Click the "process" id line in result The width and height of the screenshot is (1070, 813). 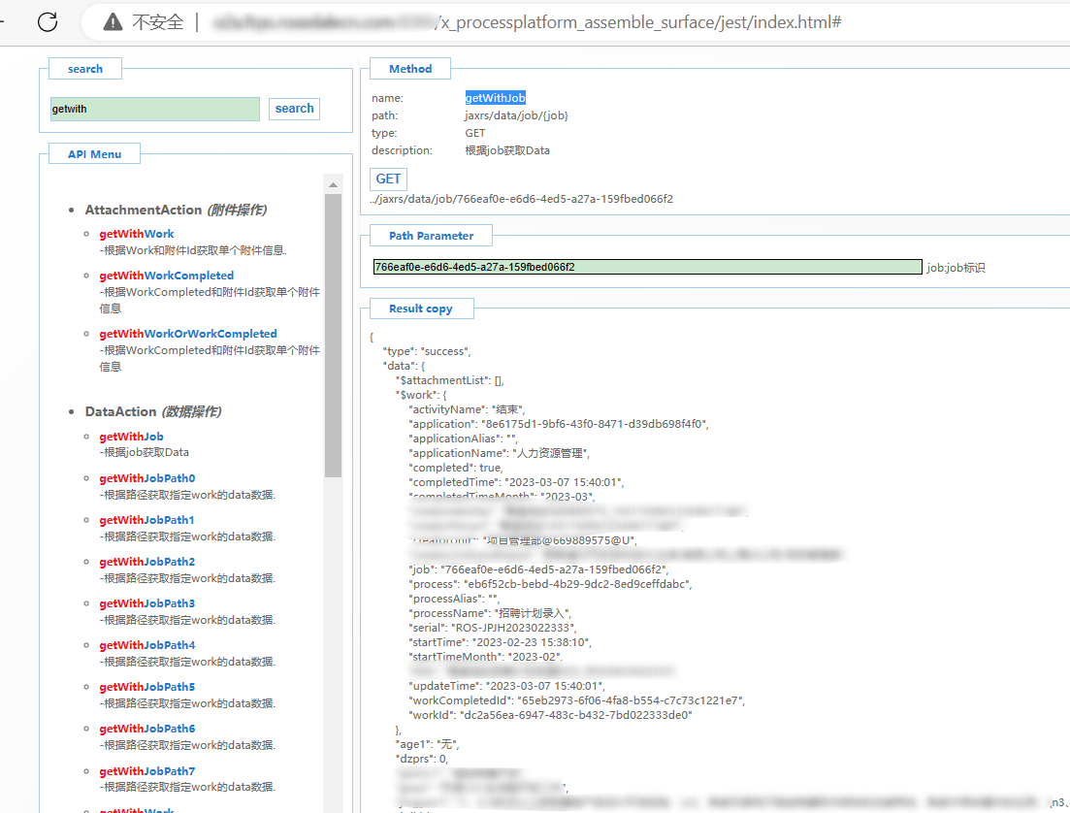[x=550, y=584]
